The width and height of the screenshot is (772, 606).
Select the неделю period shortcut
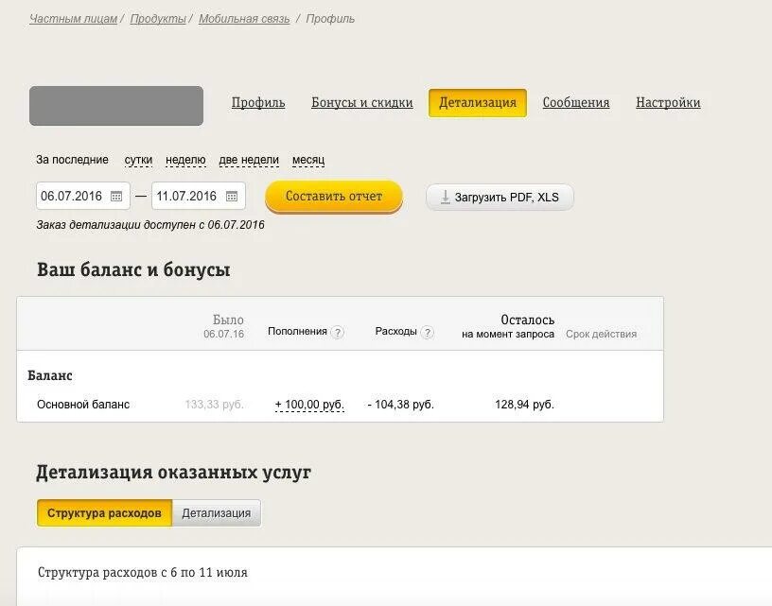click(x=185, y=160)
